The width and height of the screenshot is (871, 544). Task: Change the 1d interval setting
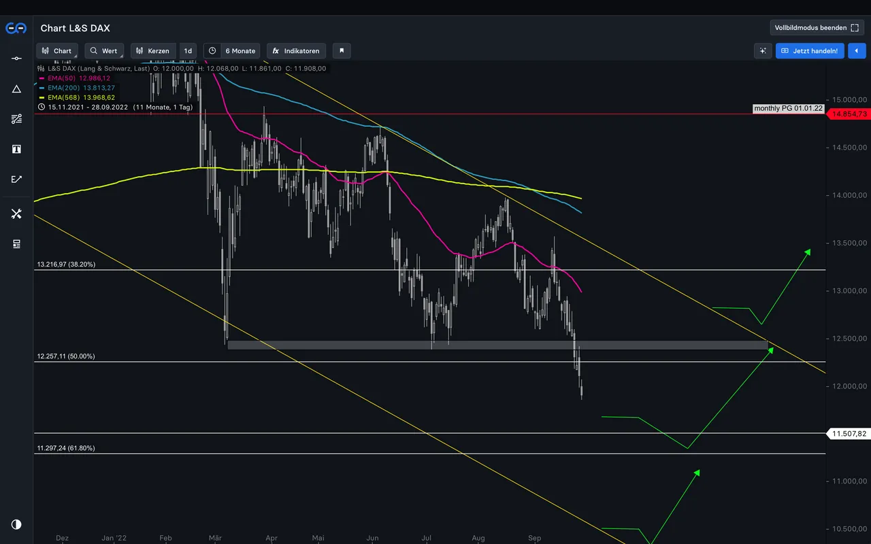(x=188, y=51)
